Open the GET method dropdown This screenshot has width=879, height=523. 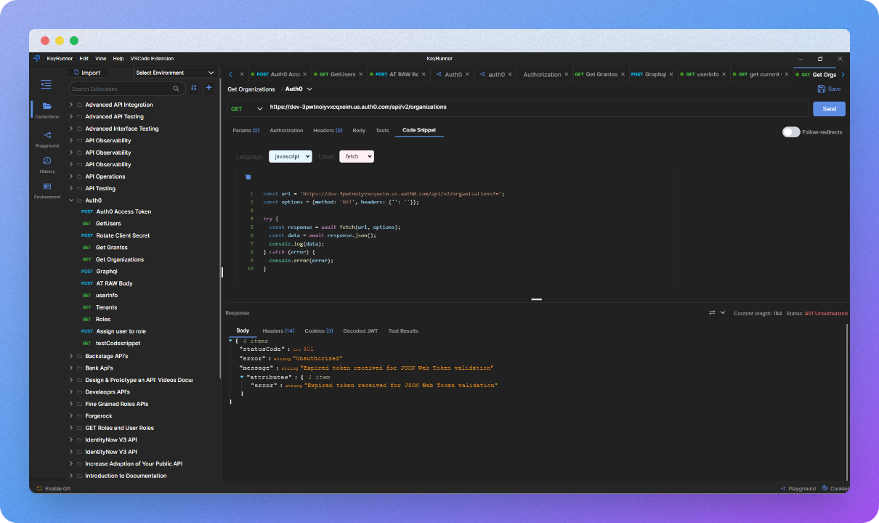coord(246,109)
